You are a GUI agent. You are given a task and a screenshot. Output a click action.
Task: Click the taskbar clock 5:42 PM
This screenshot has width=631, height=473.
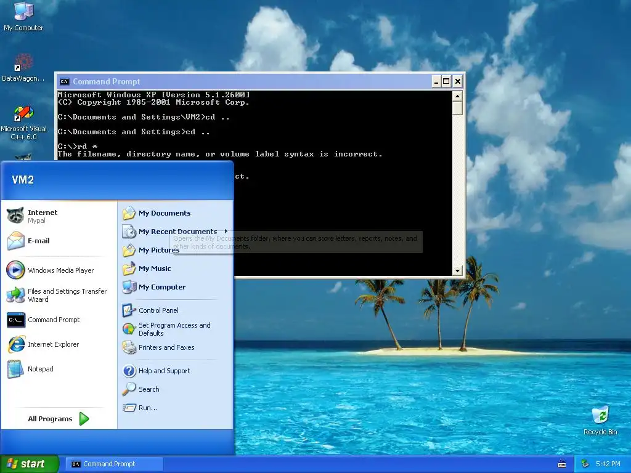[x=608, y=464]
